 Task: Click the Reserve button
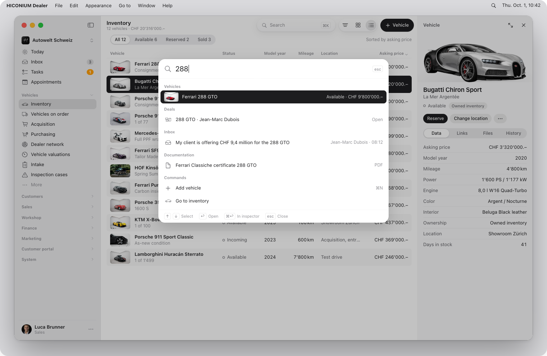click(435, 119)
